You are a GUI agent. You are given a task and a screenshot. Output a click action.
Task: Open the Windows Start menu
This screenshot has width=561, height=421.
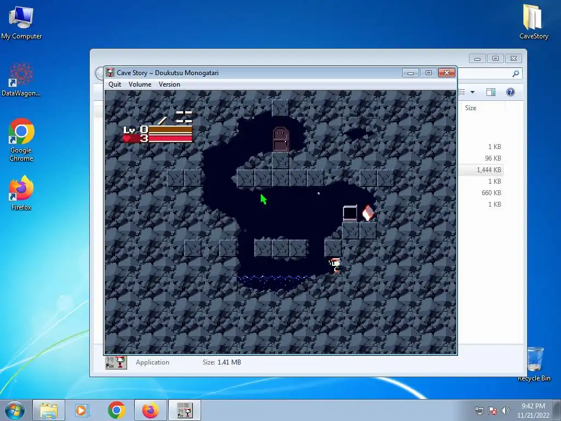pos(15,410)
